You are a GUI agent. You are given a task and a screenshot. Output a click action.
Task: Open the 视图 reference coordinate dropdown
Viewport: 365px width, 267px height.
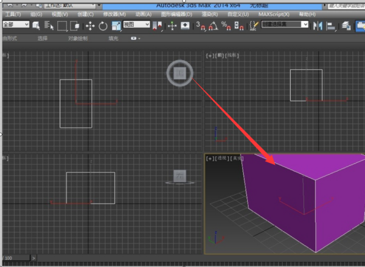[136, 24]
